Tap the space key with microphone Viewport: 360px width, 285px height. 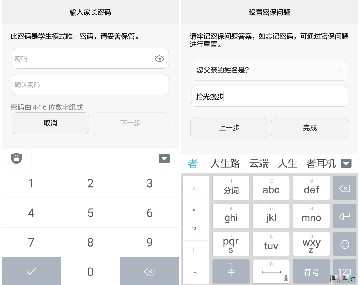tap(271, 271)
